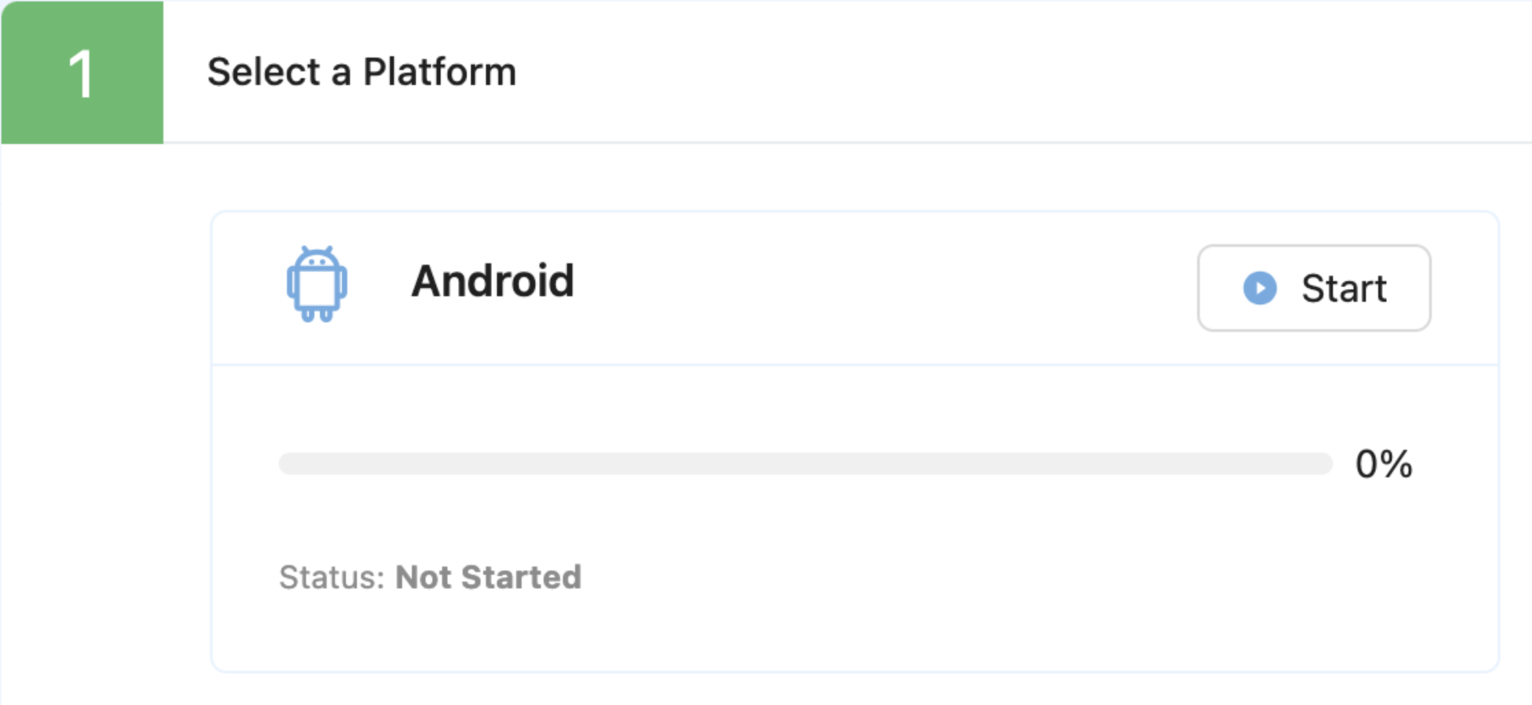Click the word "Not" in the status

point(423,577)
